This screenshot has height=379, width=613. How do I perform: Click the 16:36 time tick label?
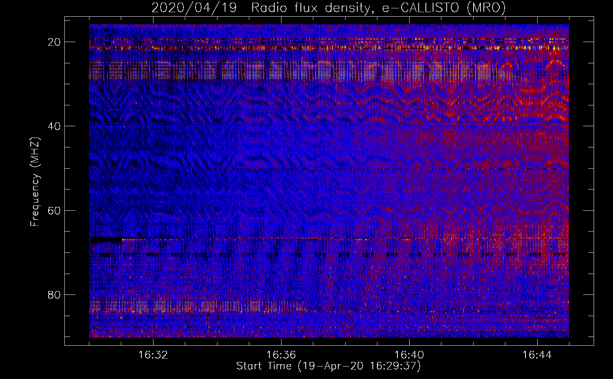point(281,355)
